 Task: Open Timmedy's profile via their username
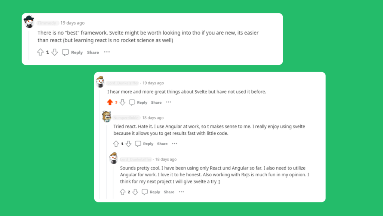(48, 23)
